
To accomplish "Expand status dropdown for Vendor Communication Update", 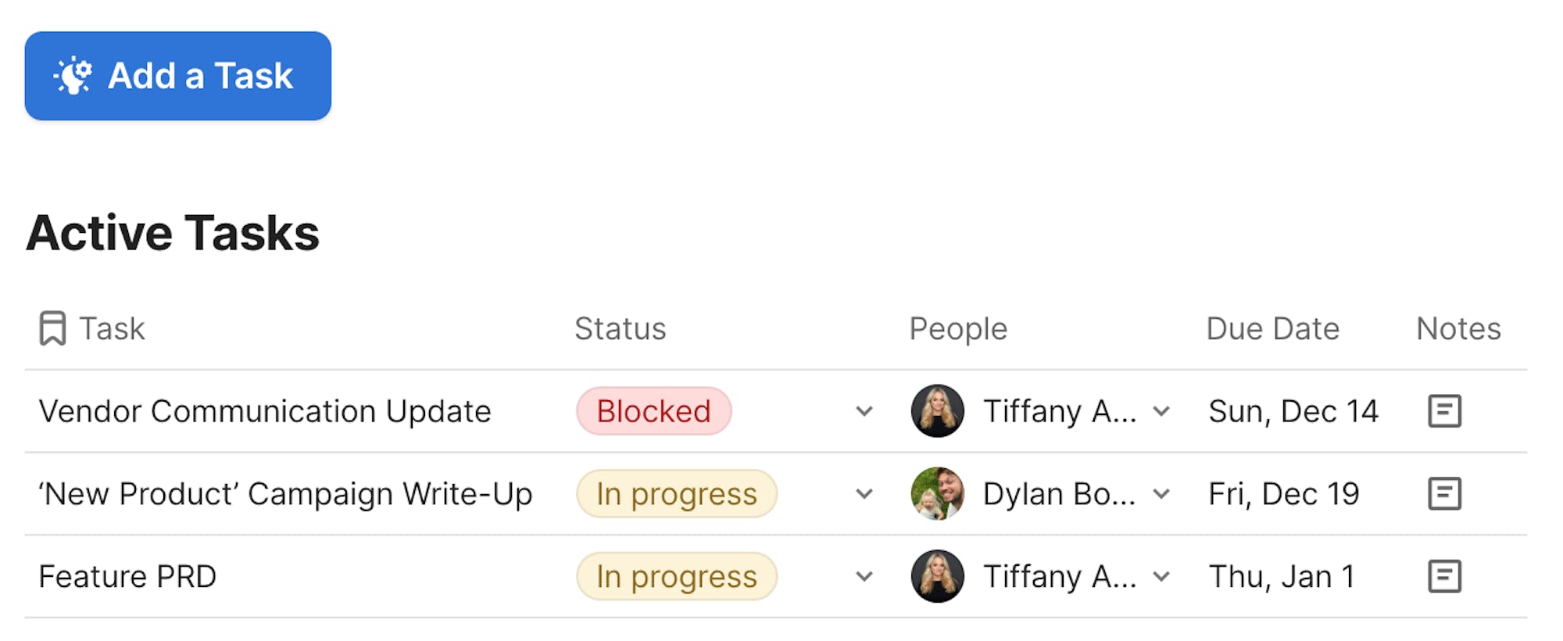I will 864,411.
